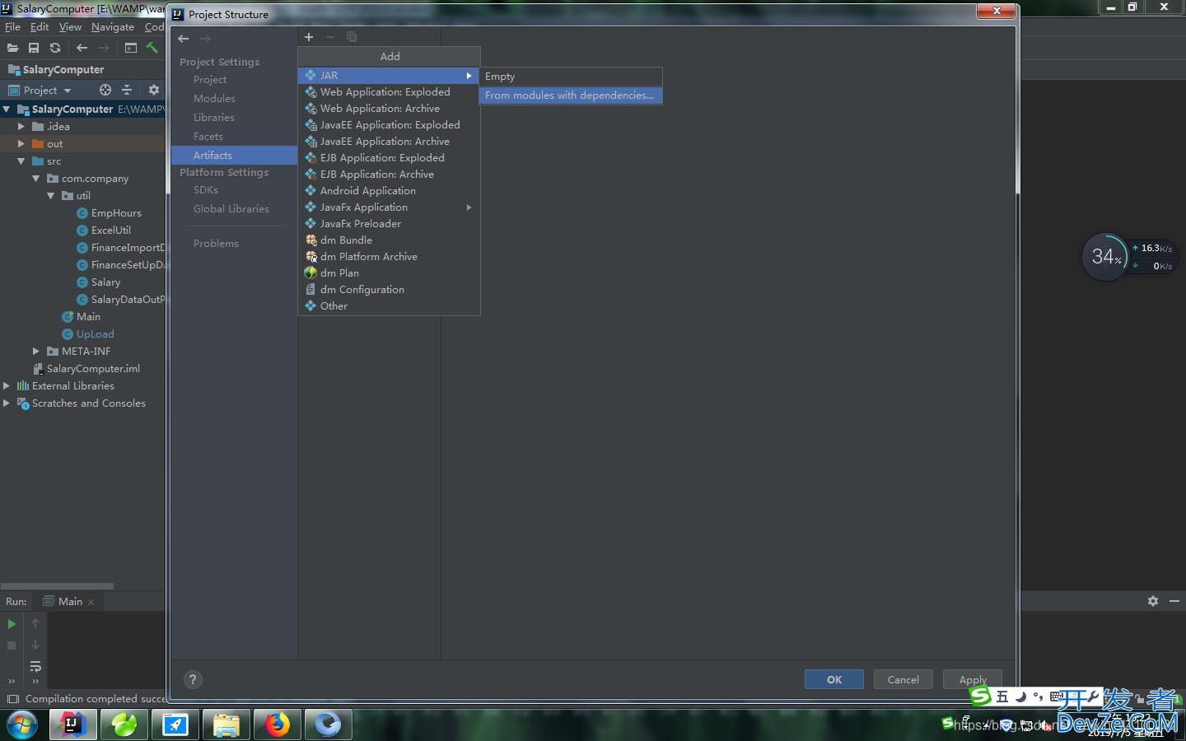The width and height of the screenshot is (1186, 741).
Task: Click the remove artifact minus icon
Action: pyautogui.click(x=330, y=37)
